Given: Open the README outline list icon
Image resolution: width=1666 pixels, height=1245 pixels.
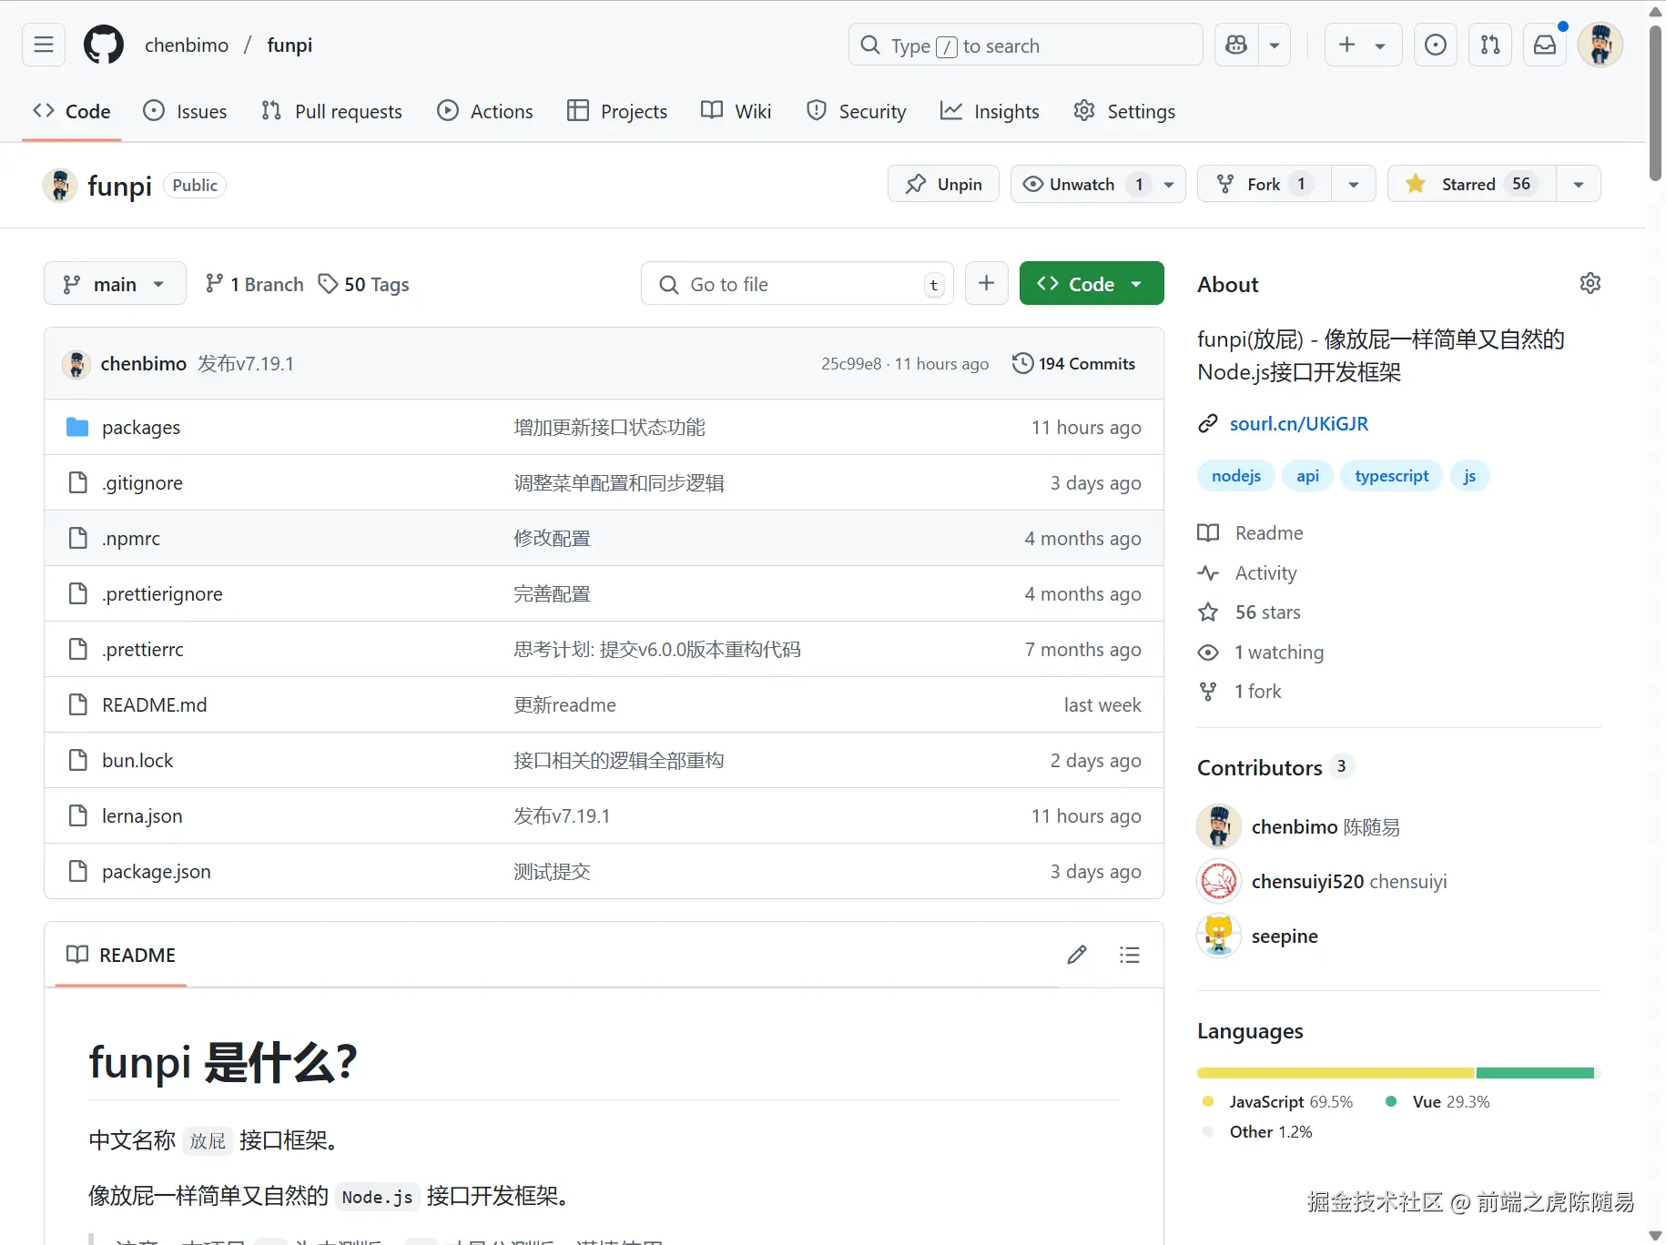Looking at the screenshot, I should pyautogui.click(x=1130, y=955).
